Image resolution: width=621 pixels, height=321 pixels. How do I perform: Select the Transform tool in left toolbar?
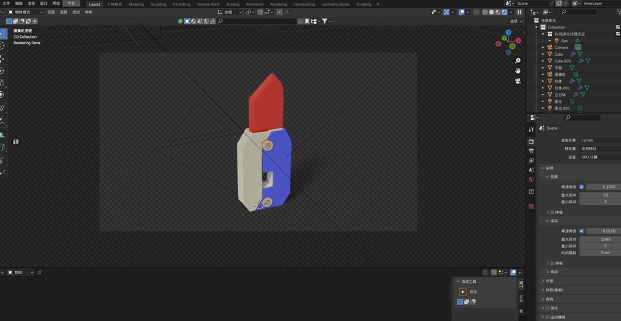[2, 95]
